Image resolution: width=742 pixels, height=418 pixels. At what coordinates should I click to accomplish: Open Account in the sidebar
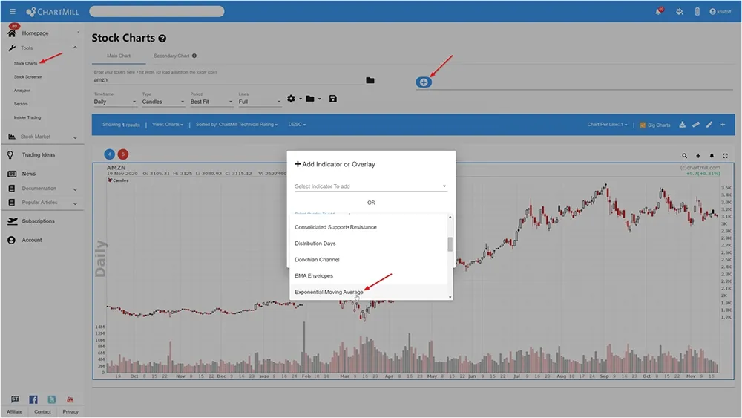[x=32, y=240]
